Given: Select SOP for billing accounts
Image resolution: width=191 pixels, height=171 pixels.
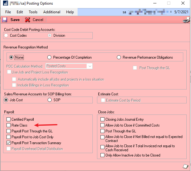Looking at the screenshot, I should point(49,100).
